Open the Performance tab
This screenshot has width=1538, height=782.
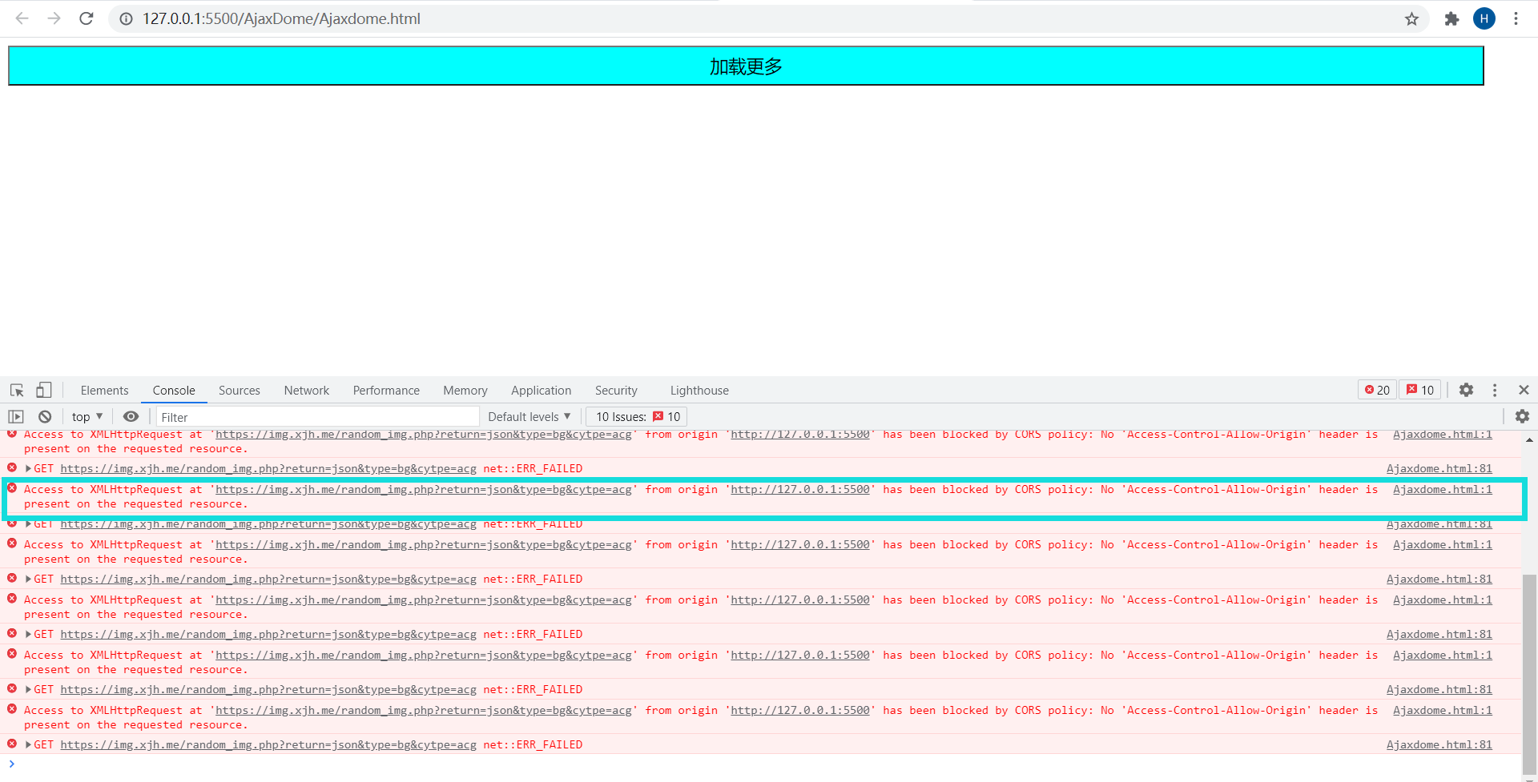[x=386, y=390]
